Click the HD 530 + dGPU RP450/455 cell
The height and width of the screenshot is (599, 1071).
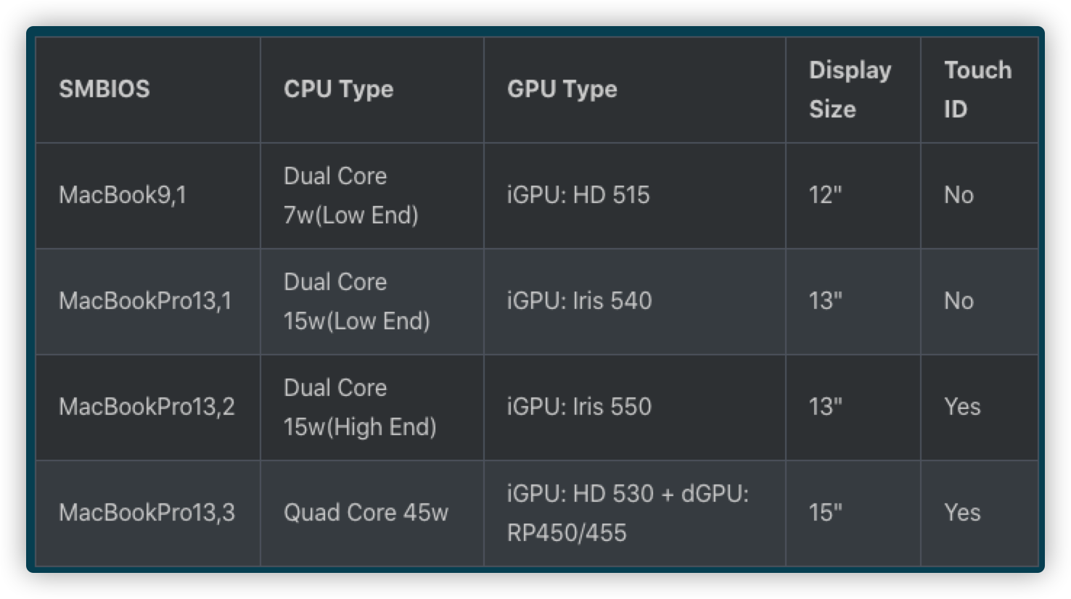[x=627, y=513]
